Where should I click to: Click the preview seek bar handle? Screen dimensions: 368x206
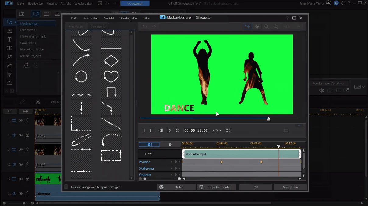(x=268, y=119)
